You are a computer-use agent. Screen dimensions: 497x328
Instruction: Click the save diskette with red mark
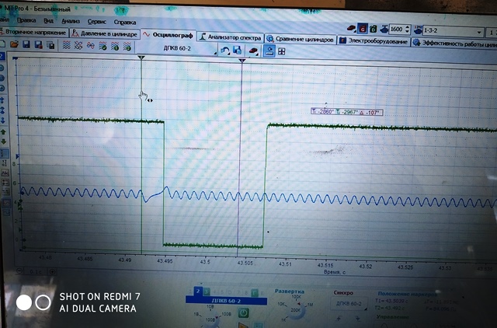(38, 45)
